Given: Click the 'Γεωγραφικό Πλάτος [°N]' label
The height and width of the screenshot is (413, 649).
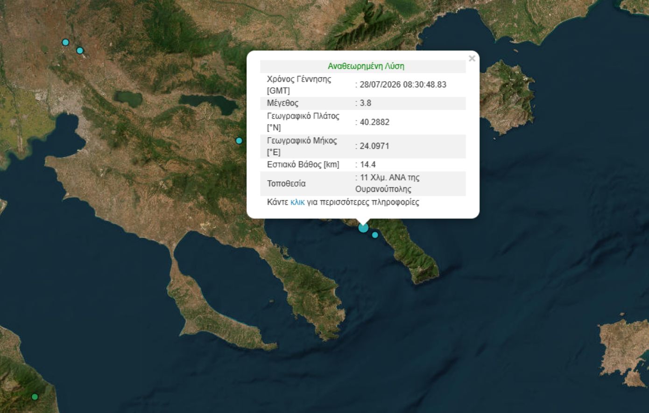Looking at the screenshot, I should tap(303, 121).
